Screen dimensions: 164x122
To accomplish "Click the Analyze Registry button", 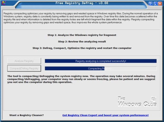I will coord(24,61).
